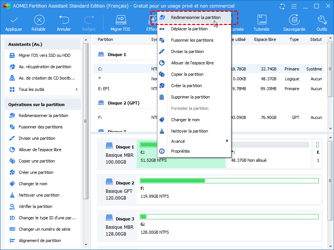Sort by the Partition column header
The image size is (334, 250).
pos(105,39)
